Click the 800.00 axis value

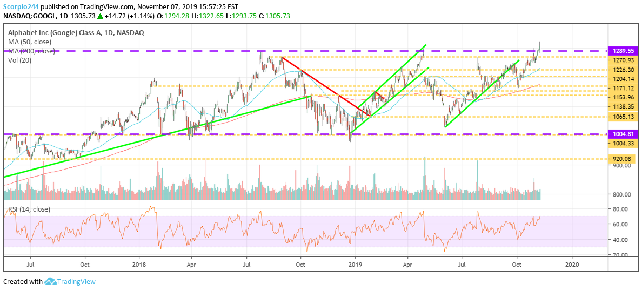pyautogui.click(x=621, y=194)
